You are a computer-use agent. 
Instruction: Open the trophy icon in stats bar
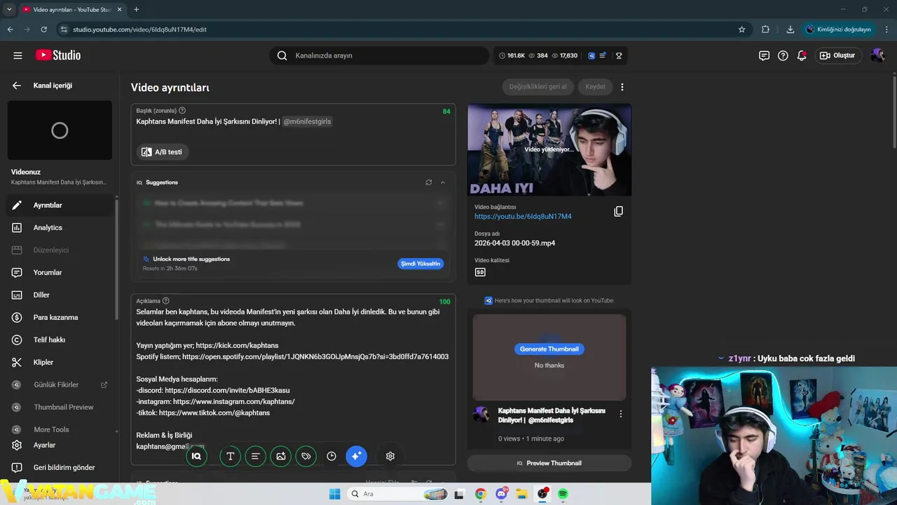619,55
